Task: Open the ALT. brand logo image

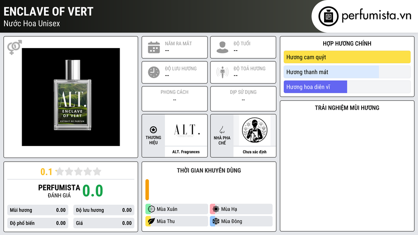Action: [x=186, y=130]
